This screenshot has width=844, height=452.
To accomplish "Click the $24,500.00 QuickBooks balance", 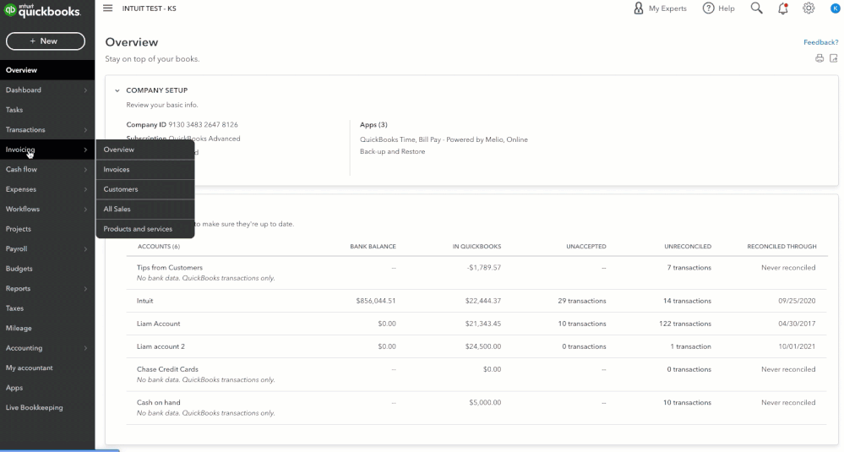I will (482, 346).
